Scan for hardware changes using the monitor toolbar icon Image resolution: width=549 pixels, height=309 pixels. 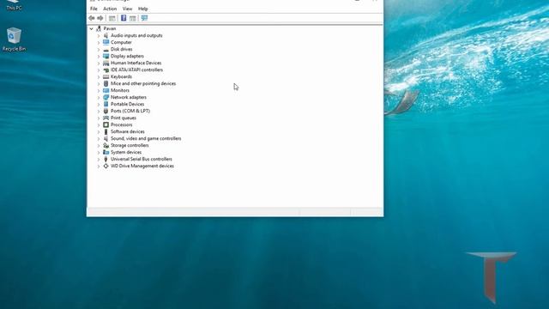tap(144, 18)
